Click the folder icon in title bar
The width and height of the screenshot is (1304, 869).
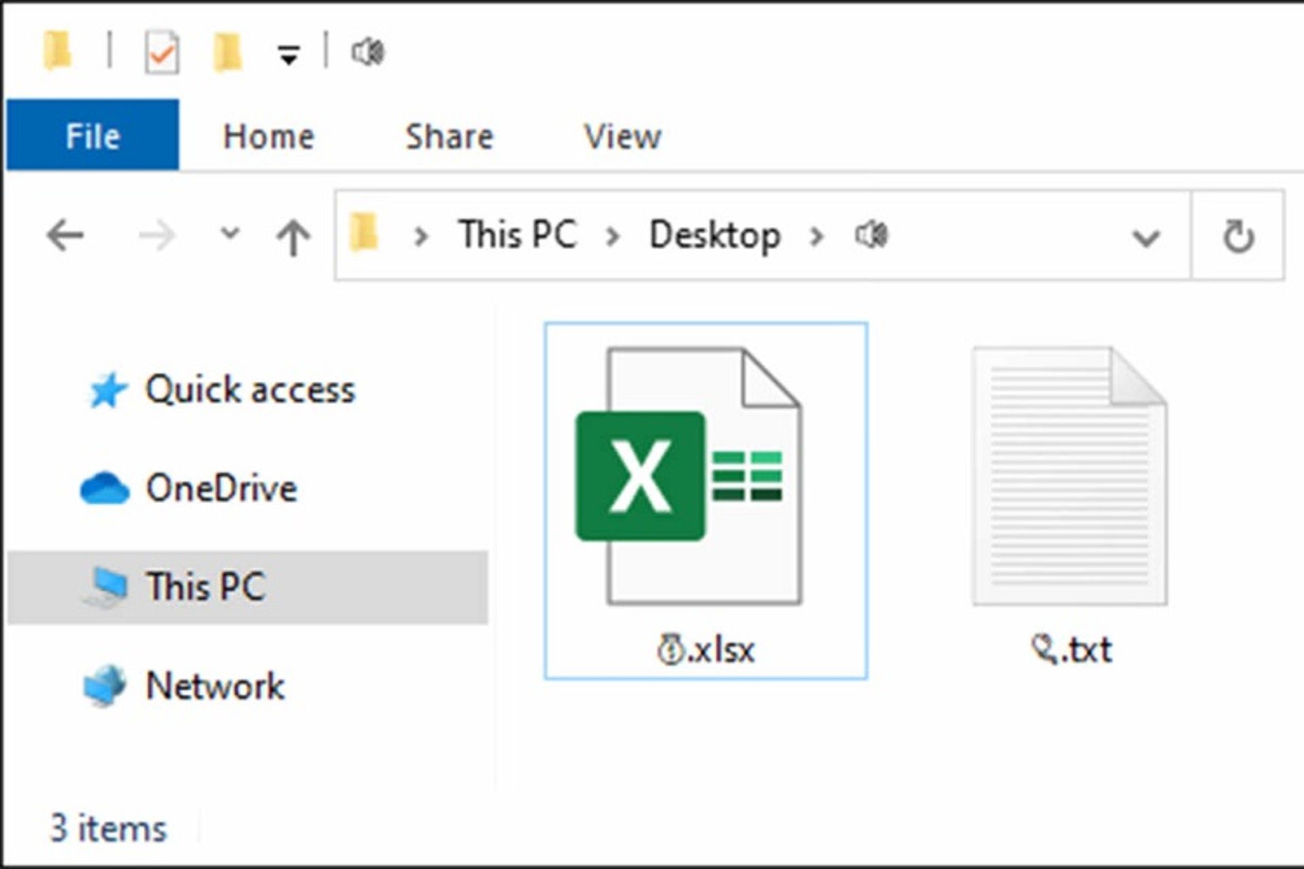[57, 51]
